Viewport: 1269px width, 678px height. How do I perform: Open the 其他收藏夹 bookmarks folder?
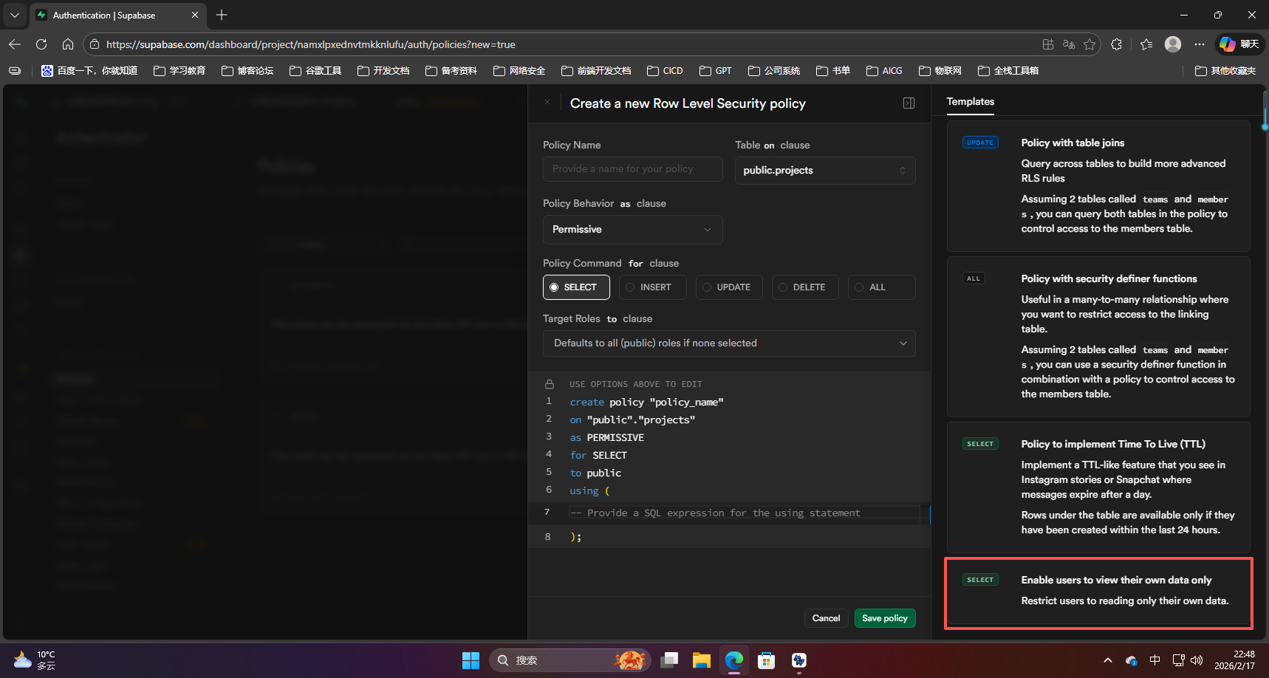click(1225, 71)
